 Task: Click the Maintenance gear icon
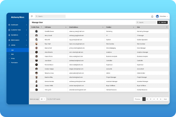click(9, 40)
